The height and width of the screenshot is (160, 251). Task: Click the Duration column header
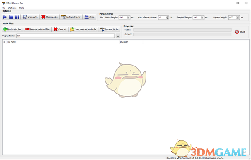[x=131, y=42]
